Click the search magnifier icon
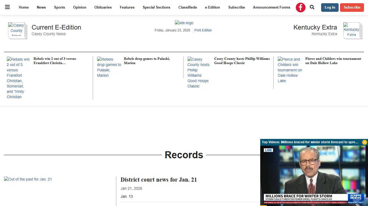368x206 pixels. pyautogui.click(x=312, y=7)
